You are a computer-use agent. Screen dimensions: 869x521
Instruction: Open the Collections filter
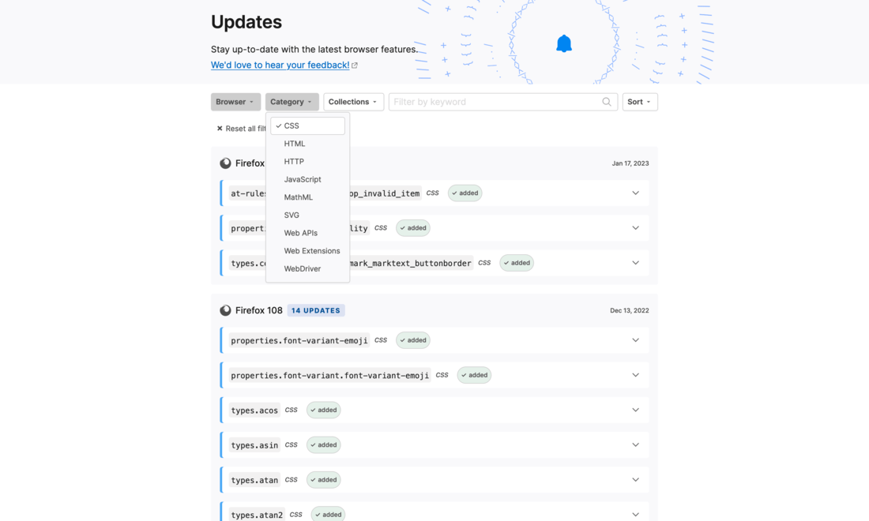353,102
